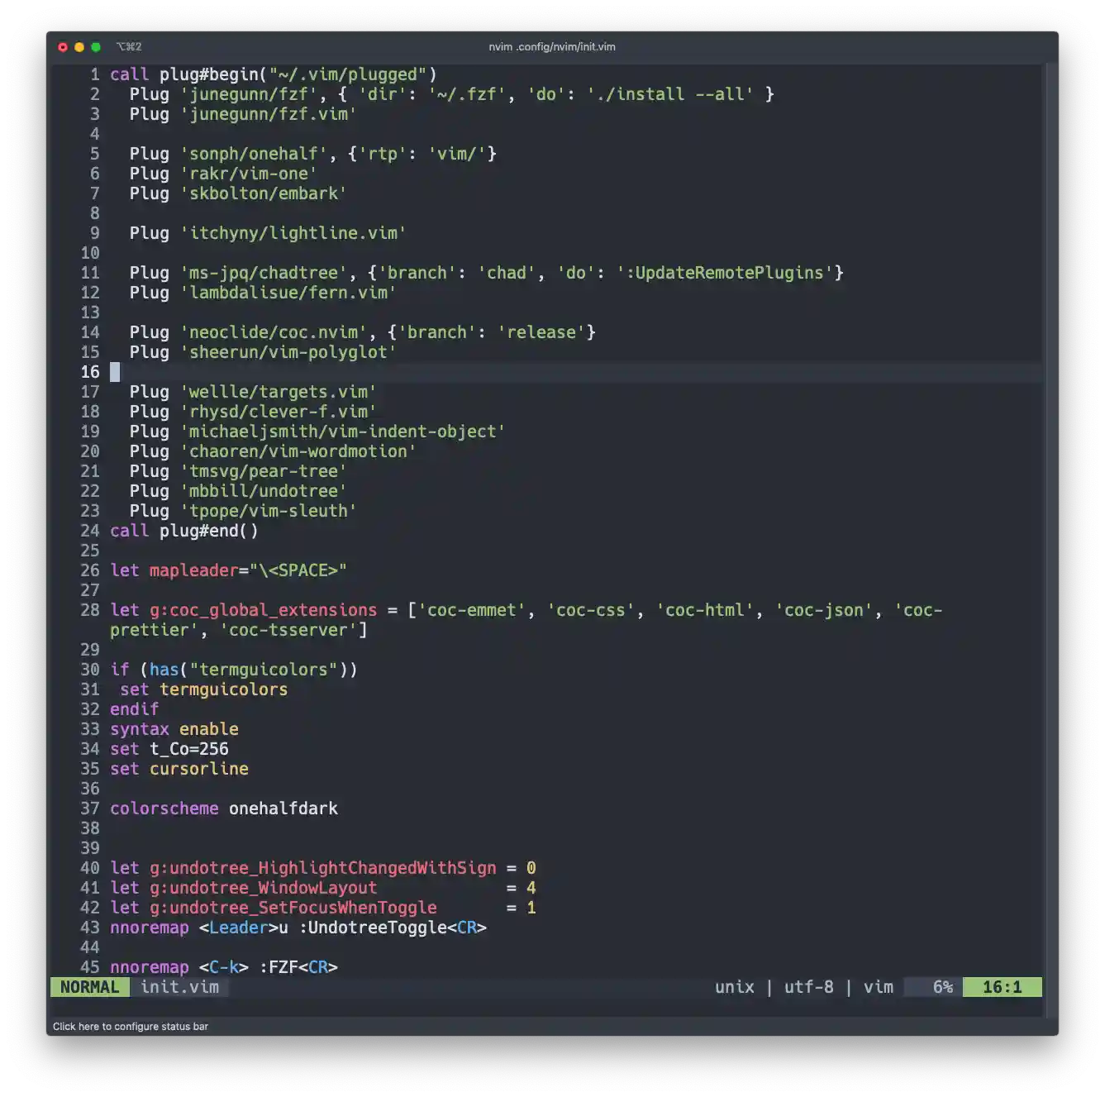Minimize the window with the yellow button
This screenshot has height=1097, width=1105.
(x=79, y=47)
